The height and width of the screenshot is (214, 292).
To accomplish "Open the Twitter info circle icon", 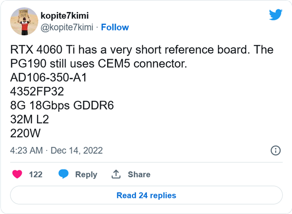I will click(274, 150).
